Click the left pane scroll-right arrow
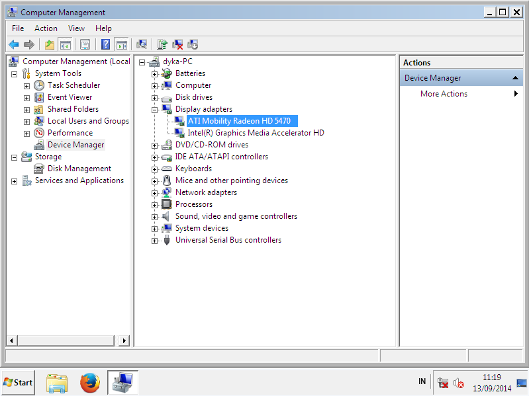 tap(124, 340)
